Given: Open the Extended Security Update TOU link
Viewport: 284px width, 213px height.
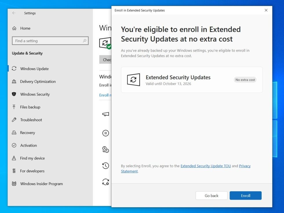Looking at the screenshot, I should click(x=205, y=166).
